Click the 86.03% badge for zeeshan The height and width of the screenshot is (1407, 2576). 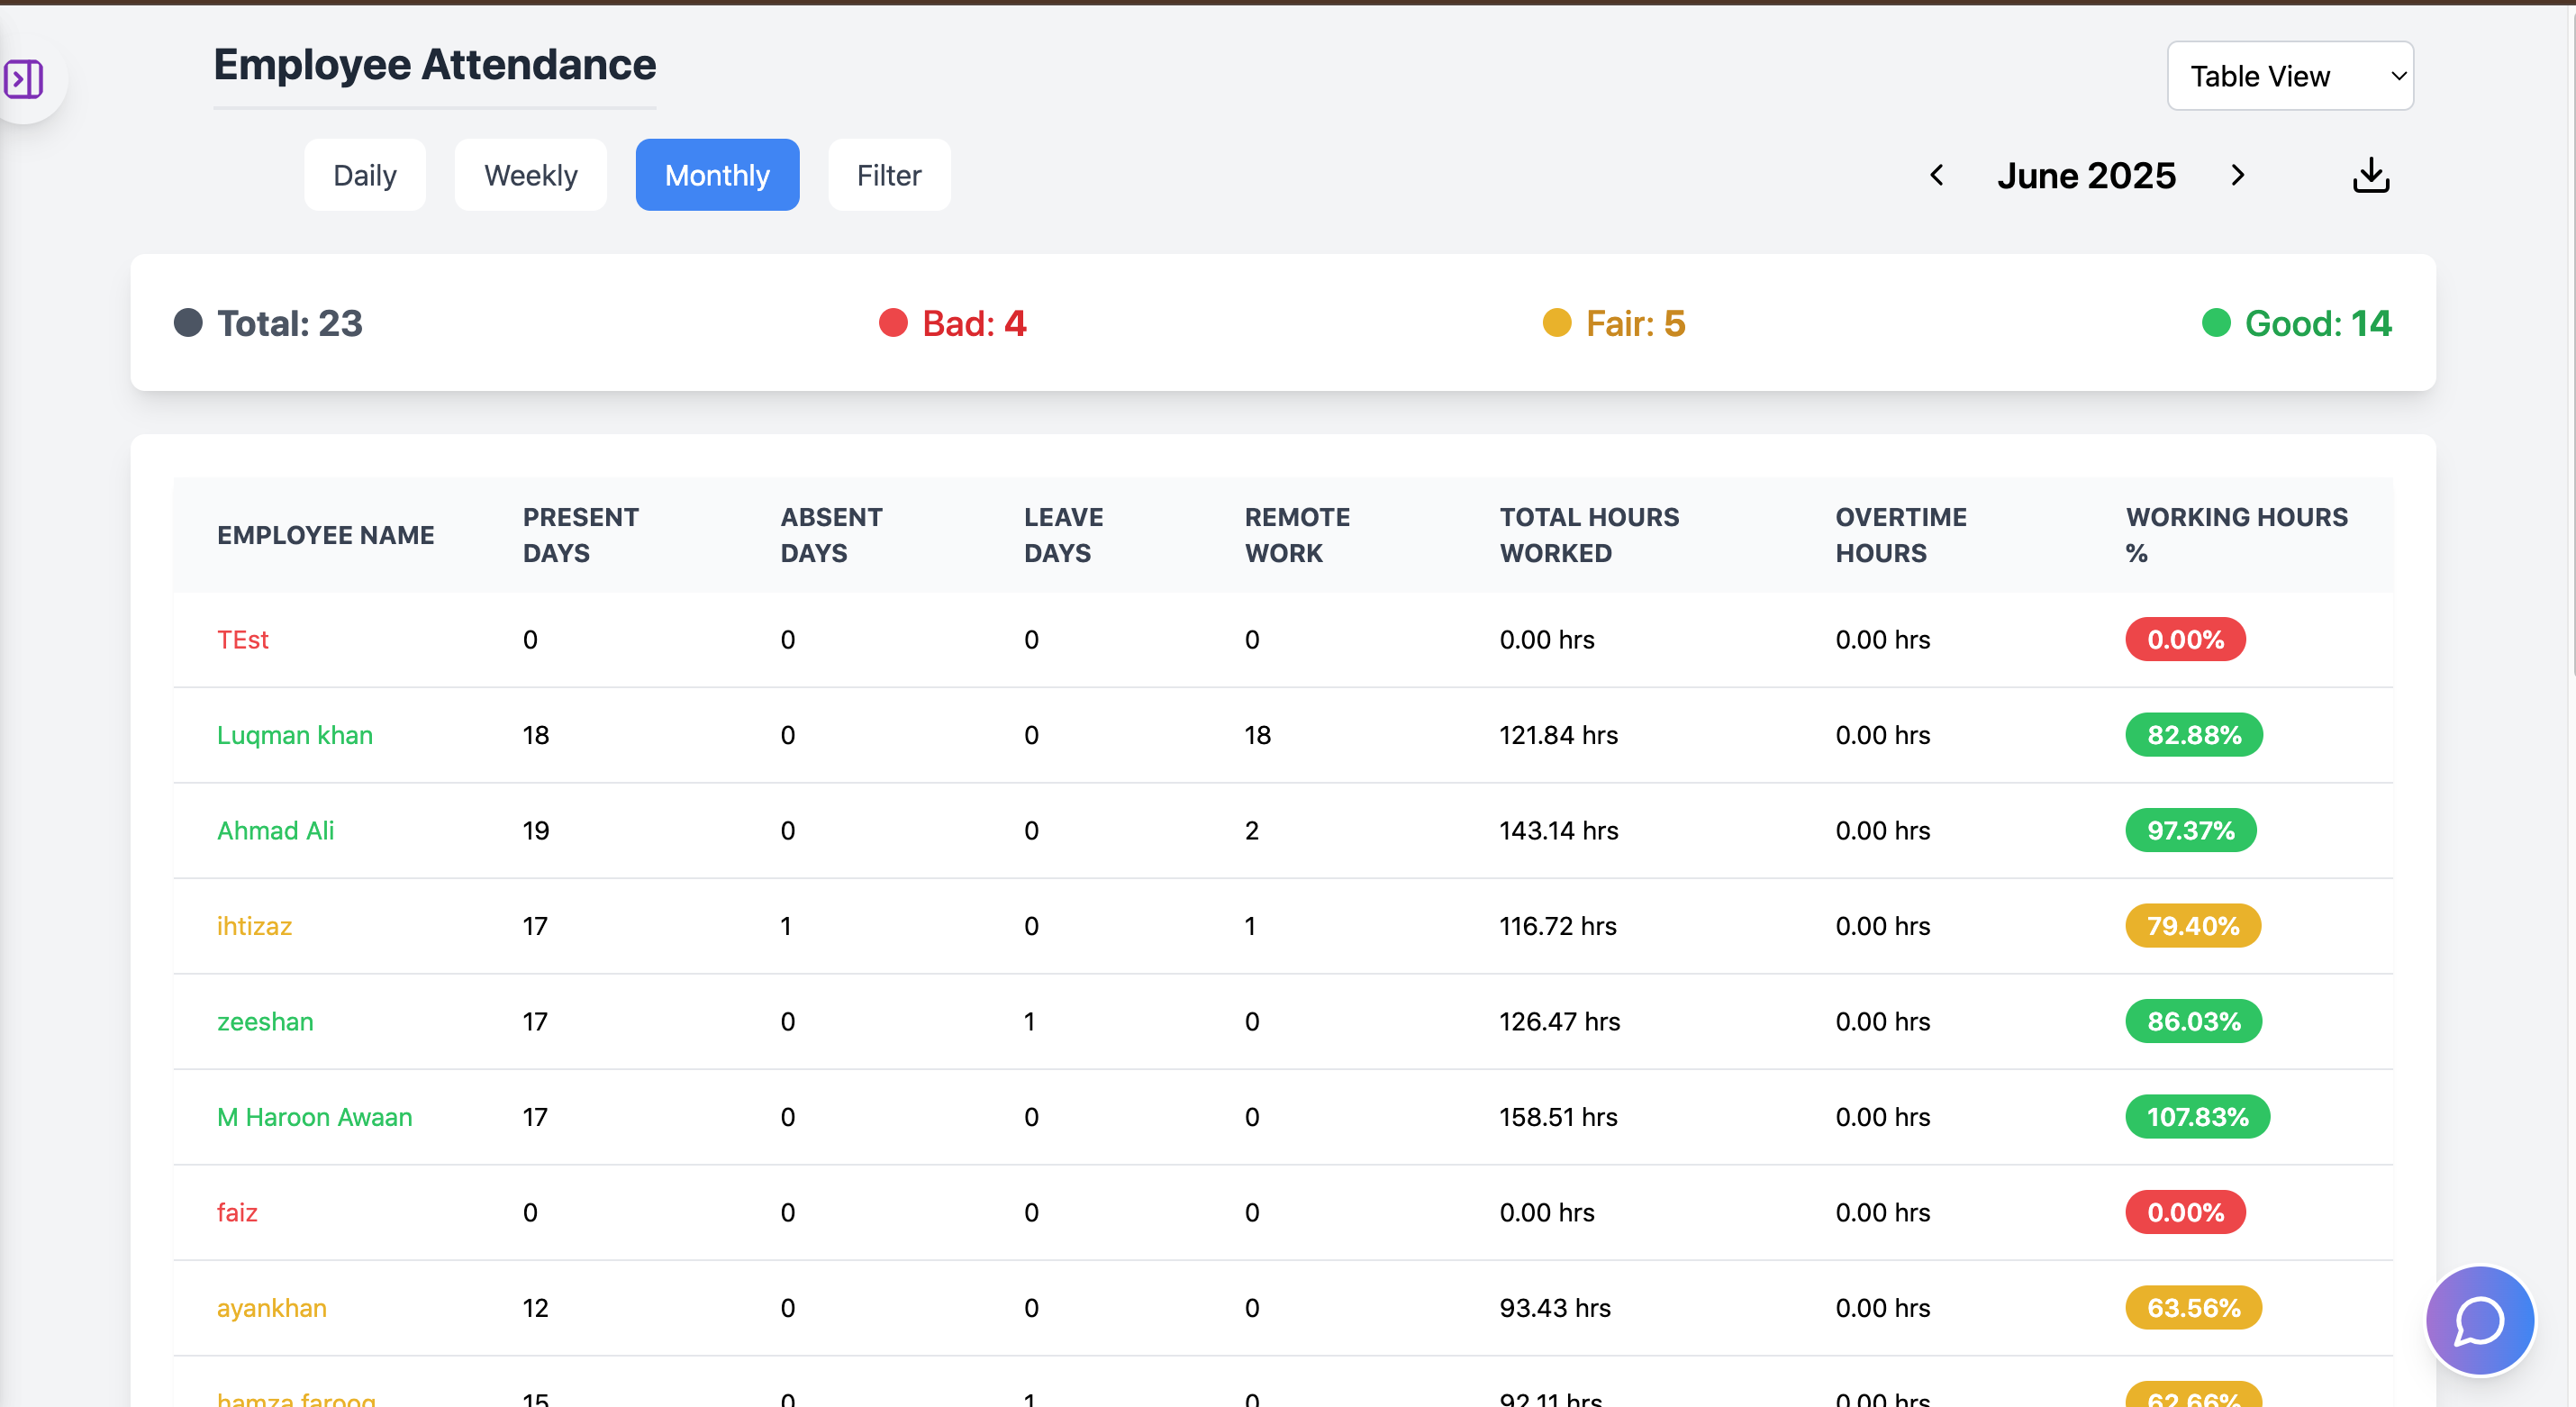point(2193,1022)
